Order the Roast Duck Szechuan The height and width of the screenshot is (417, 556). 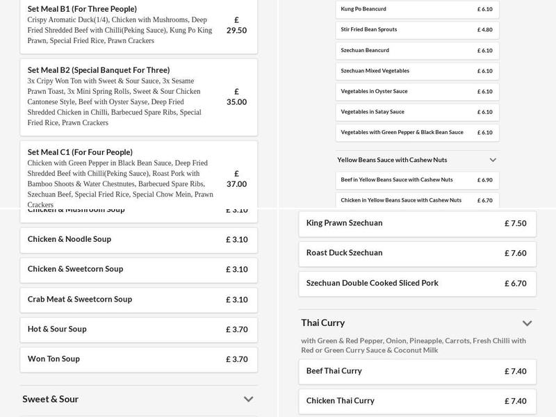pos(417,253)
